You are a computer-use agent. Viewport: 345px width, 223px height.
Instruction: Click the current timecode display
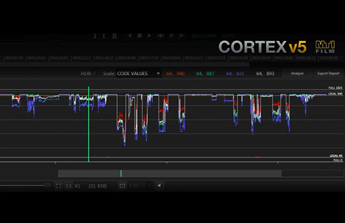click(204, 36)
